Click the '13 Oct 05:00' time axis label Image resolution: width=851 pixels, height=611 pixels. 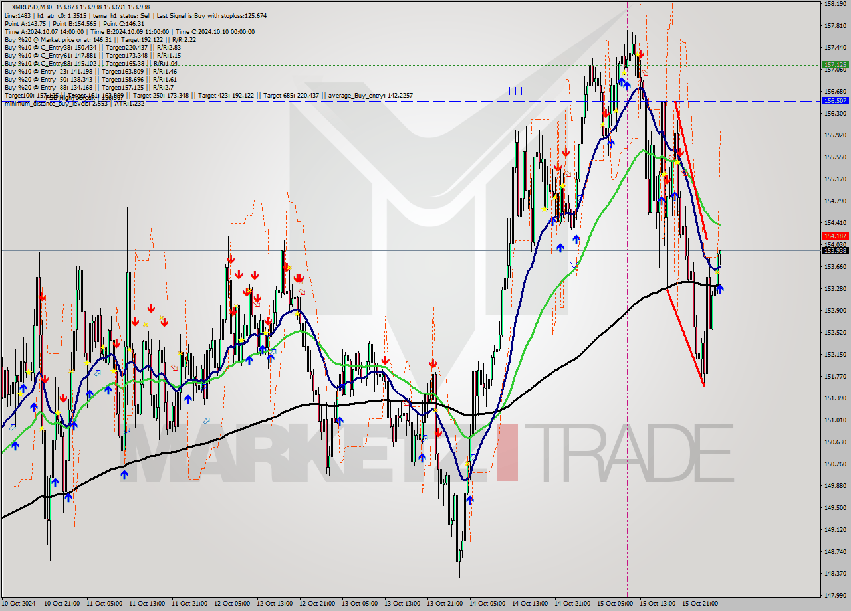tap(360, 604)
